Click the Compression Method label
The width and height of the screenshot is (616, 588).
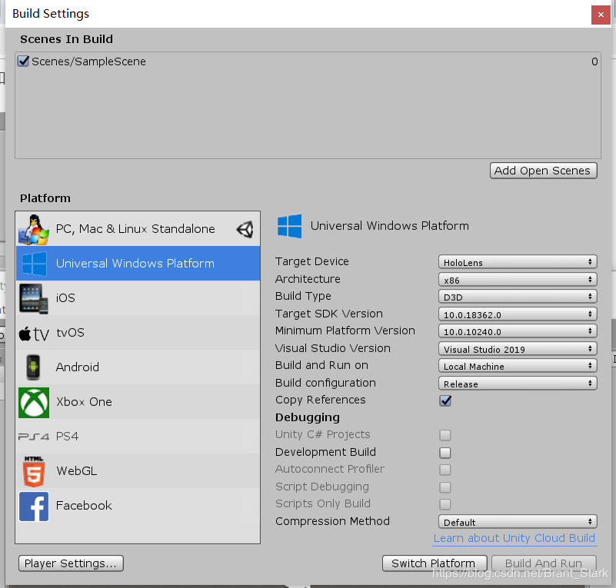(x=332, y=521)
